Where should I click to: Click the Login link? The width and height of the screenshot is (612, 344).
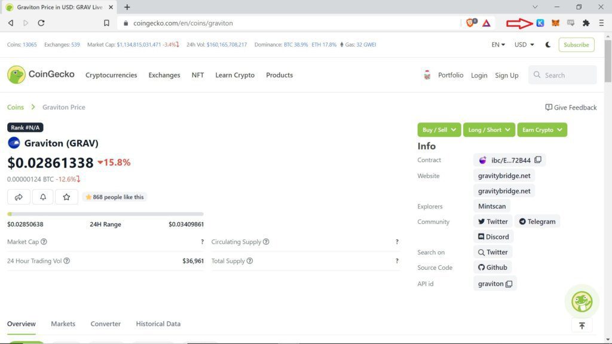coord(479,75)
